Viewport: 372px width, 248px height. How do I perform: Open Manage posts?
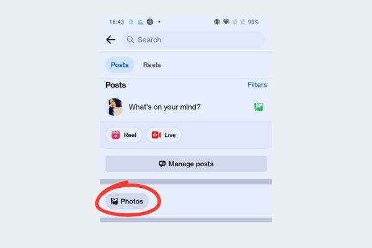click(x=186, y=164)
